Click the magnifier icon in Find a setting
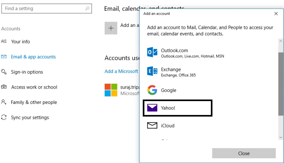284x163 pixels. click(x=87, y=8)
